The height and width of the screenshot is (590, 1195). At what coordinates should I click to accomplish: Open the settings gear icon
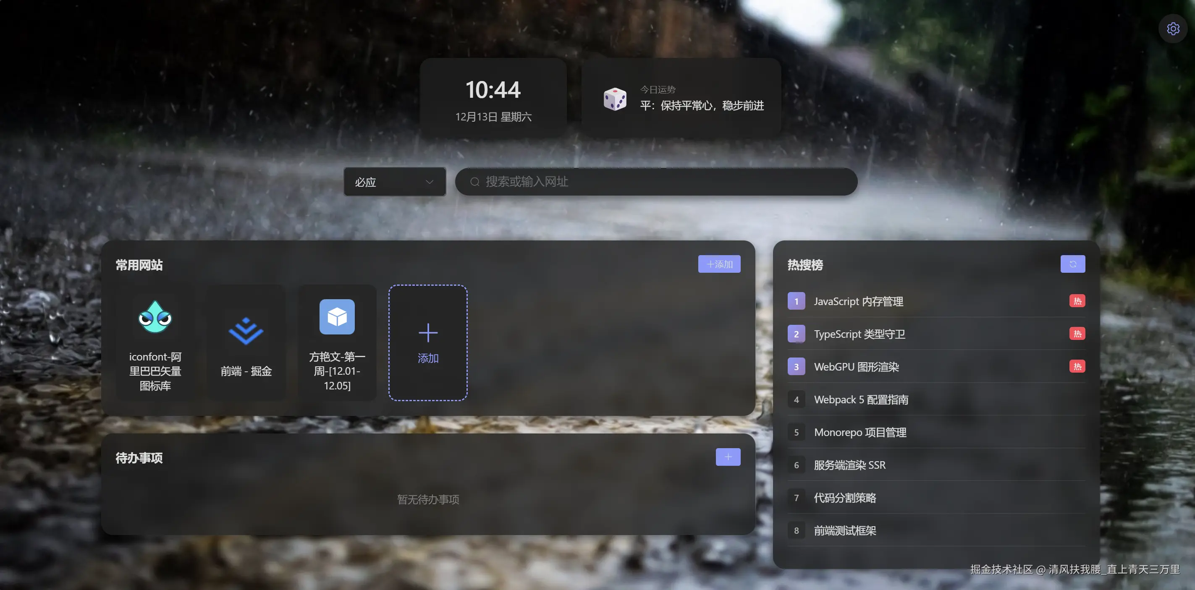[1173, 28]
